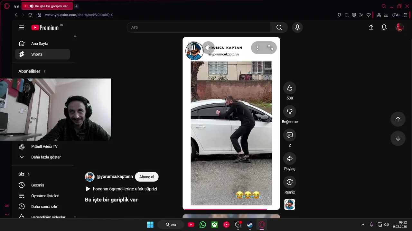
Task: Click the magnifier search button
Action: click(279, 28)
